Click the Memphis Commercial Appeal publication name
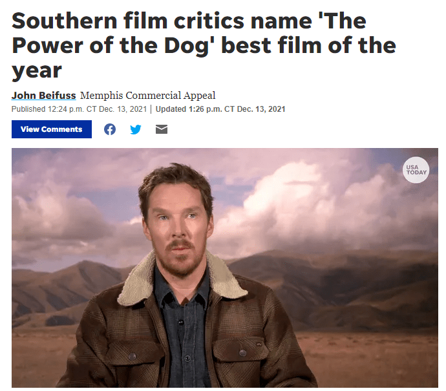This screenshot has width=446, height=391. (147, 95)
